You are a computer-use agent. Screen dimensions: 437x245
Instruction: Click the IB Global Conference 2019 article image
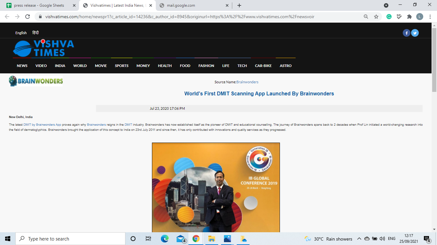[x=216, y=187]
